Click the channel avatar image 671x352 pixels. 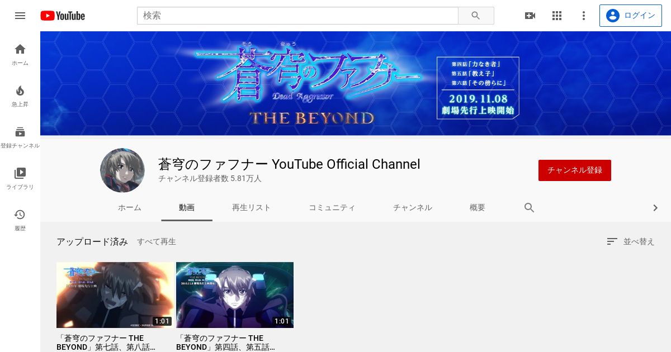122,170
